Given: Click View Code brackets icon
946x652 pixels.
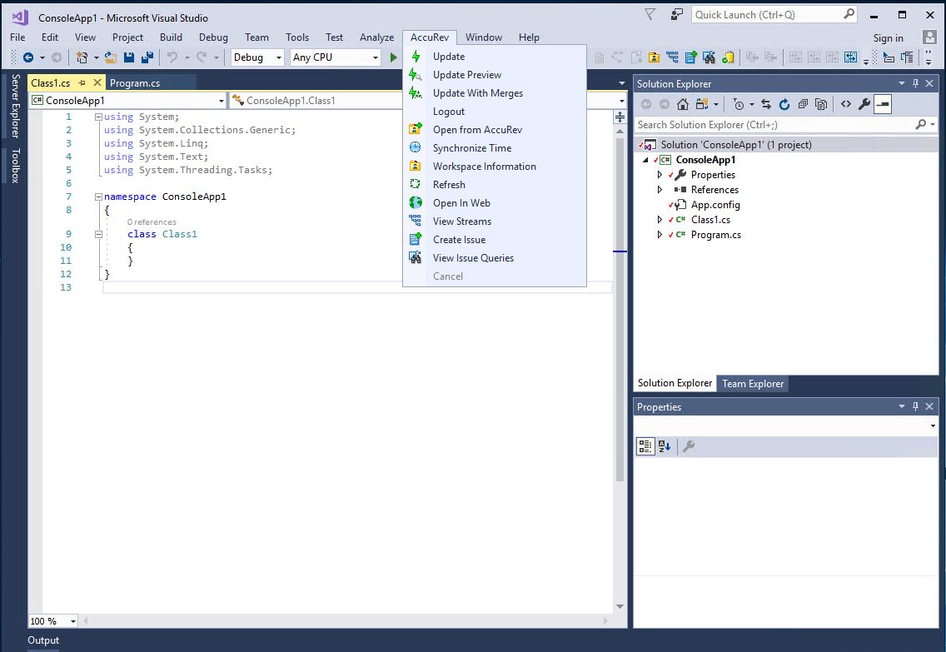Looking at the screenshot, I should (846, 104).
